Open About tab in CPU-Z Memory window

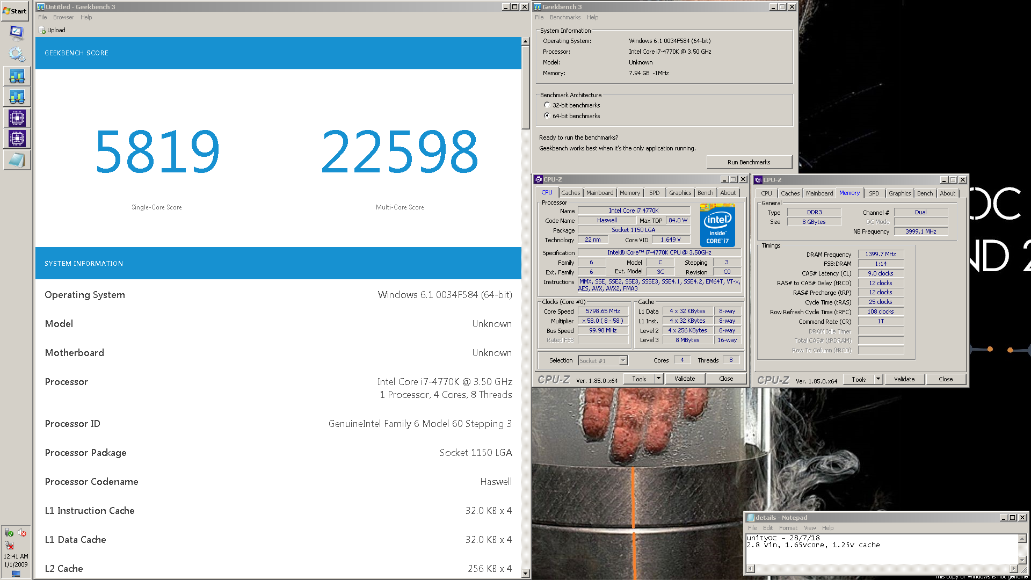[947, 193]
